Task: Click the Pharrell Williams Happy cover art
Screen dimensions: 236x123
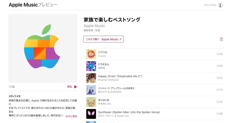Action: (91, 78)
